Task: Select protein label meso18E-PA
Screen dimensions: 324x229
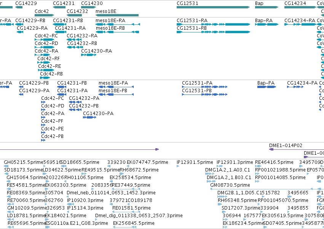Action: point(113,83)
